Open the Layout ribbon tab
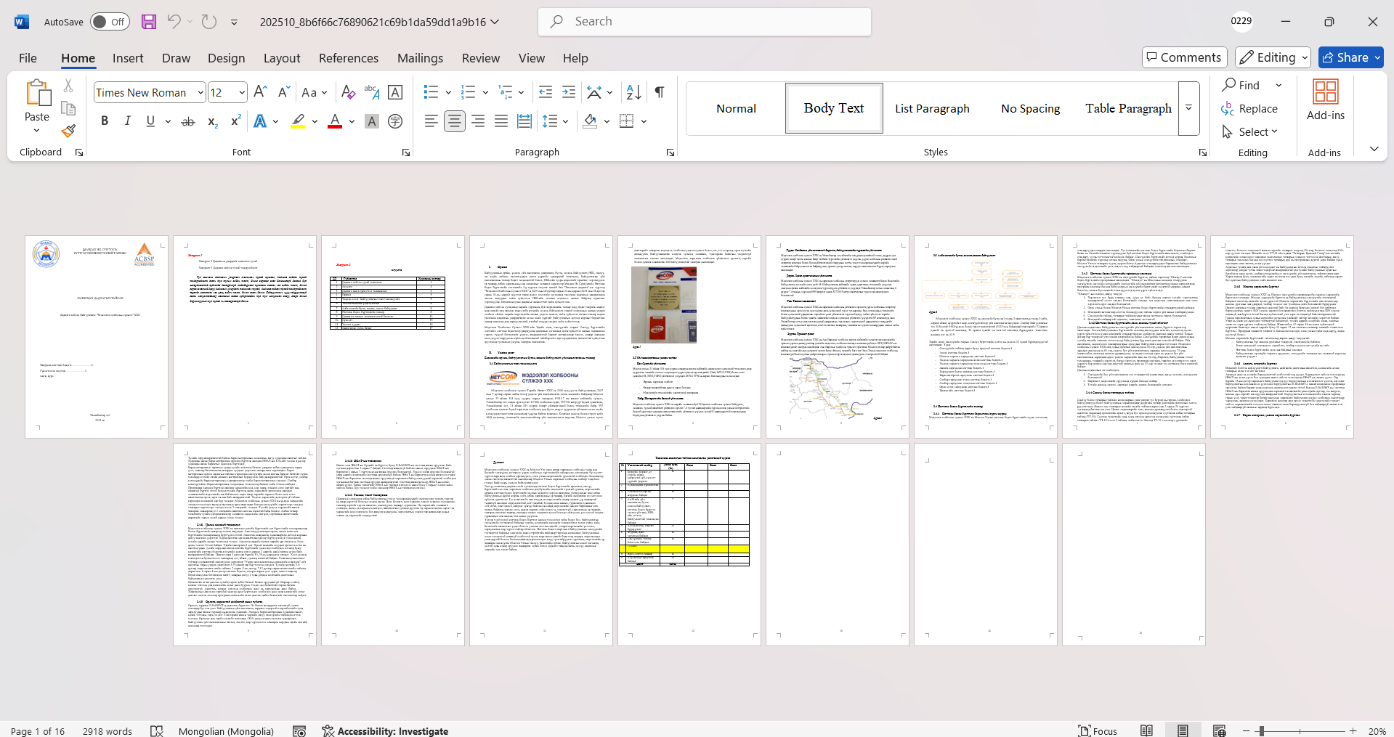The width and height of the screenshot is (1394, 737). (281, 58)
